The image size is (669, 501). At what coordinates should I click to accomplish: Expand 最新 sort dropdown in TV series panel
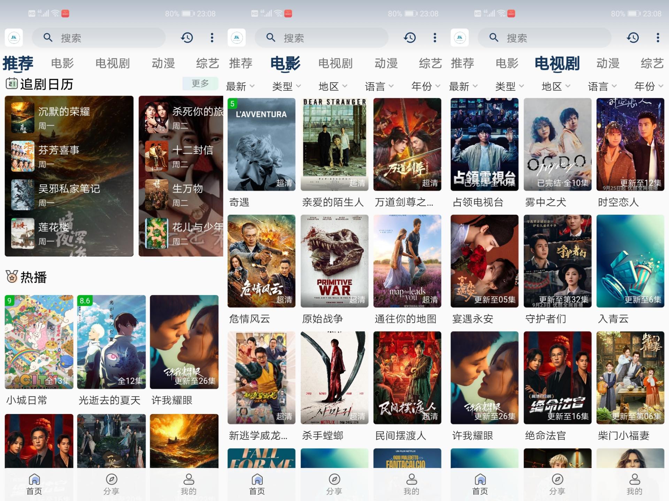point(463,86)
